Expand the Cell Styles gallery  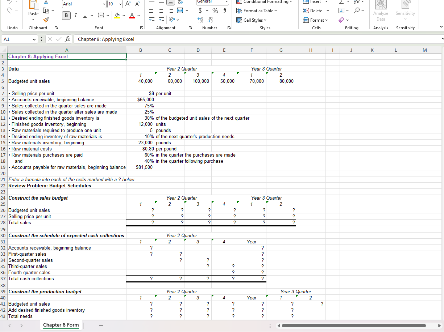click(x=252, y=20)
